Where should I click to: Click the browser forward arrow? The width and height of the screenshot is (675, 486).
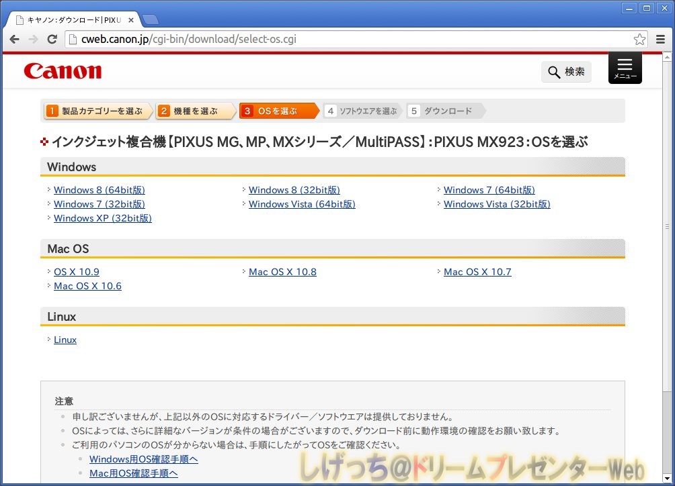(33, 39)
